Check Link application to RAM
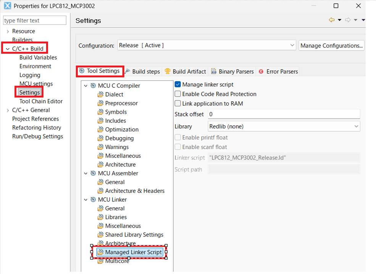 [178, 104]
